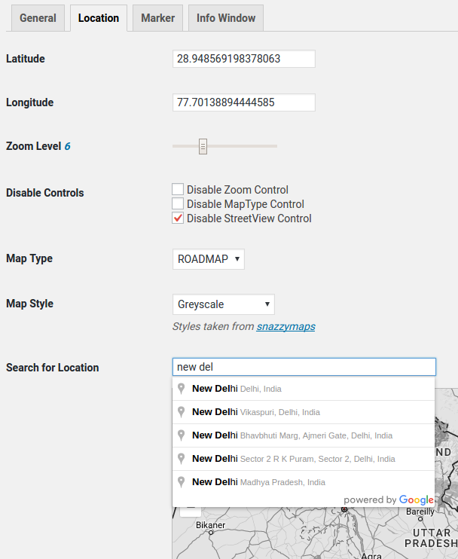This screenshot has width=458, height=559.
Task: Enable Disable Zoom Control checkbox
Action: click(178, 189)
